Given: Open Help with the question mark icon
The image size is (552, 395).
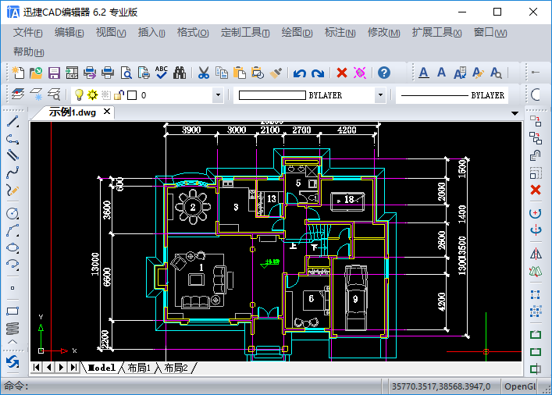Looking at the screenshot, I should pos(383,73).
